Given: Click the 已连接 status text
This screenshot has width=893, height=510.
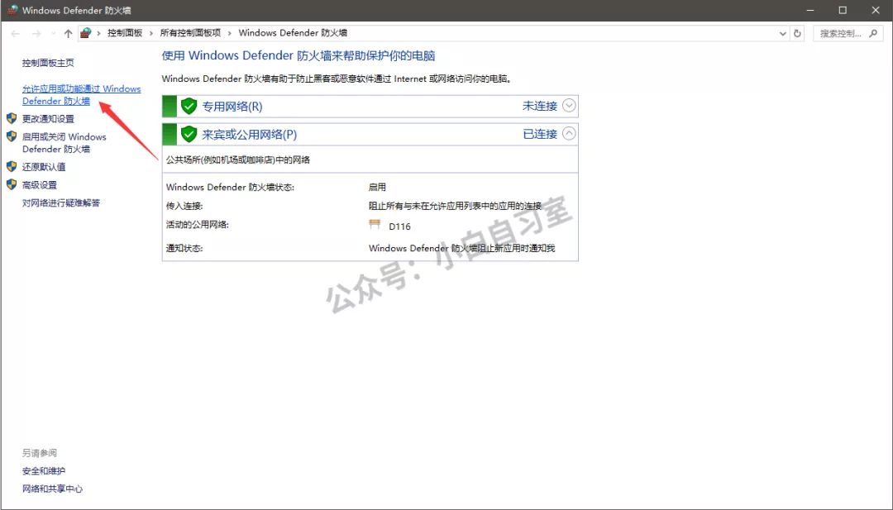Looking at the screenshot, I should pos(540,135).
